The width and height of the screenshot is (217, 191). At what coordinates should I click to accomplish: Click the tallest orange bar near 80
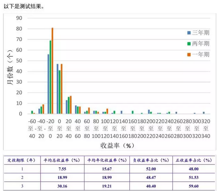coord(52,71)
